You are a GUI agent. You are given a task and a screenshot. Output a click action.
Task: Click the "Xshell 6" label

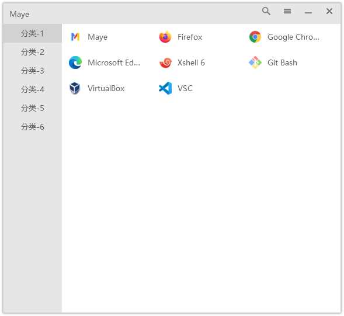(x=191, y=62)
